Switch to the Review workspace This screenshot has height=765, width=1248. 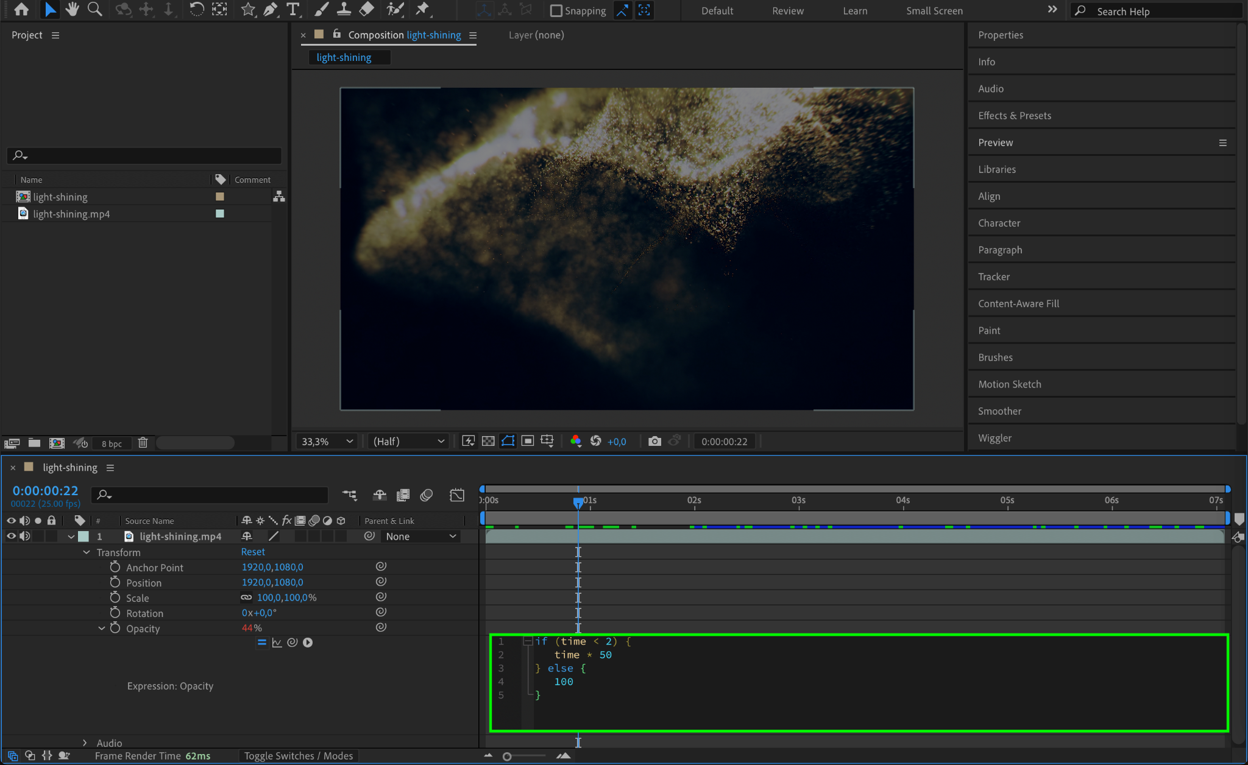point(787,11)
